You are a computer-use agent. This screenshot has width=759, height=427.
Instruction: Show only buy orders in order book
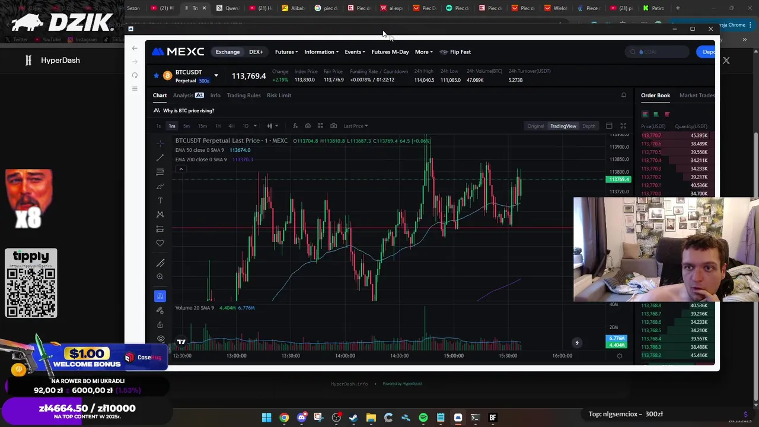[656, 114]
